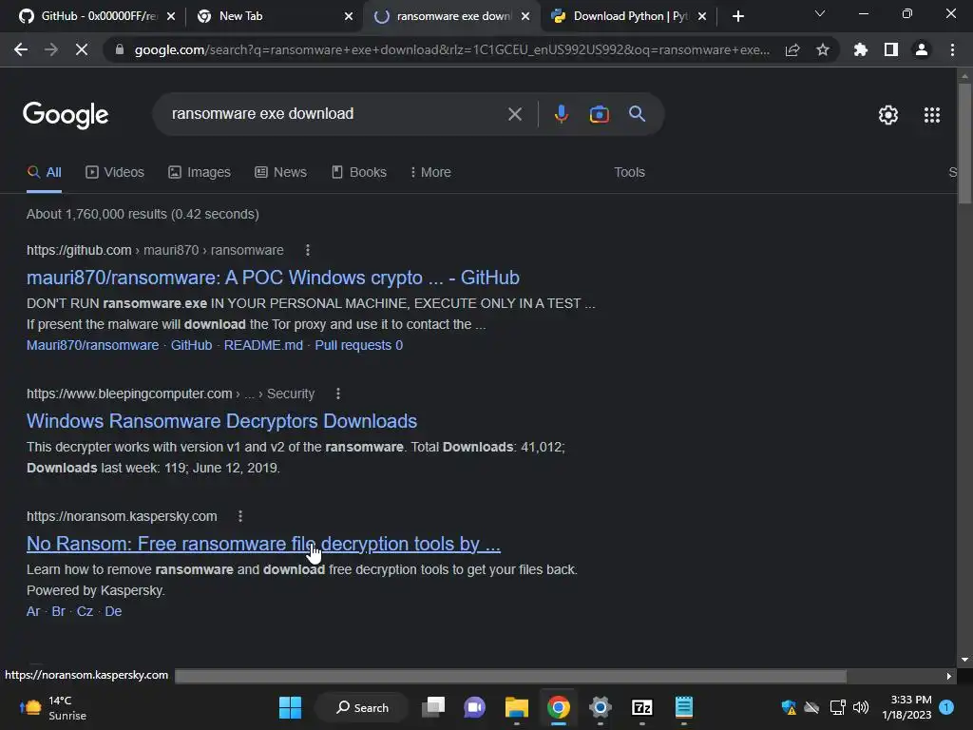The image size is (973, 730).
Task: Open Windows Ransomware Decryptors Downloads result
Action: pyautogui.click(x=221, y=421)
